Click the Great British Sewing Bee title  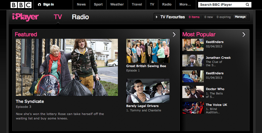[146, 66]
